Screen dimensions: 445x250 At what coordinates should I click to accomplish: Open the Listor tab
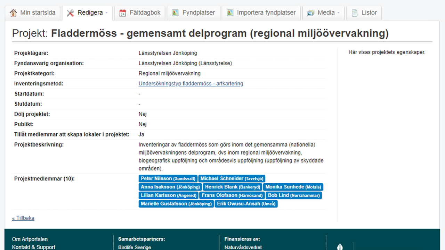(364, 12)
